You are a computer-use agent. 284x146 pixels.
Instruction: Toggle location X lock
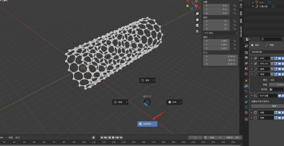(x=235, y=6)
